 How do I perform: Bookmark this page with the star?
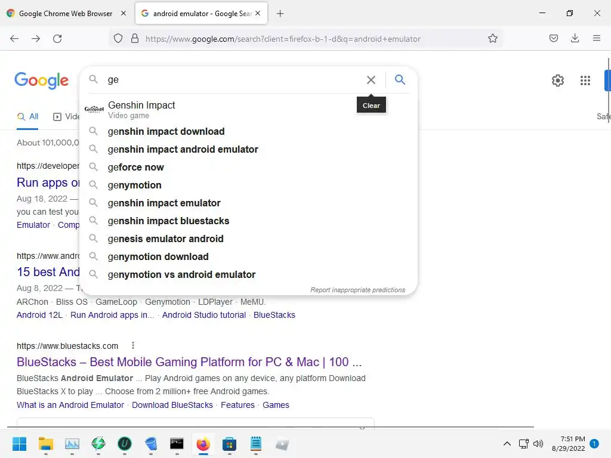[492, 38]
